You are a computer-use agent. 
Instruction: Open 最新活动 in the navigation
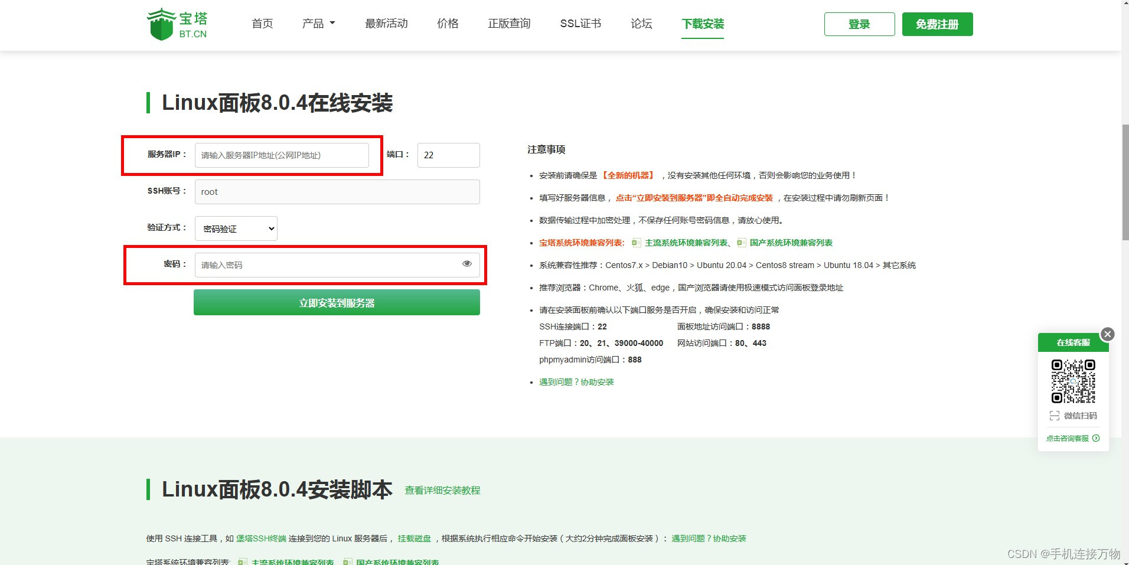(x=386, y=24)
